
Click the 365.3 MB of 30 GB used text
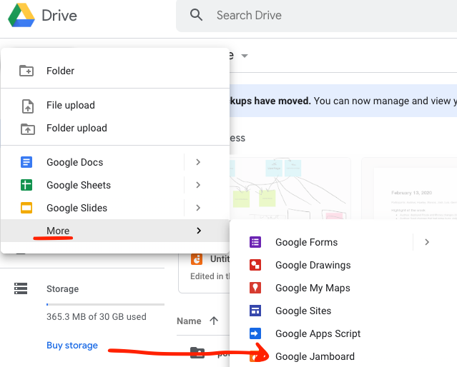(96, 316)
